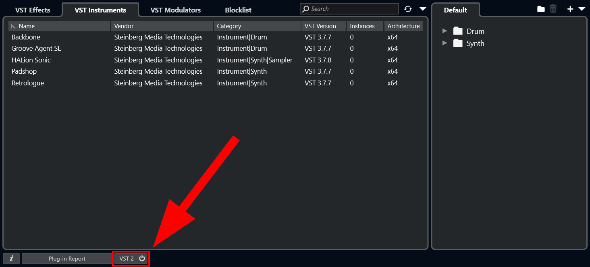Add a new plug-in collection
Image resolution: width=590 pixels, height=267 pixels.
(x=570, y=8)
